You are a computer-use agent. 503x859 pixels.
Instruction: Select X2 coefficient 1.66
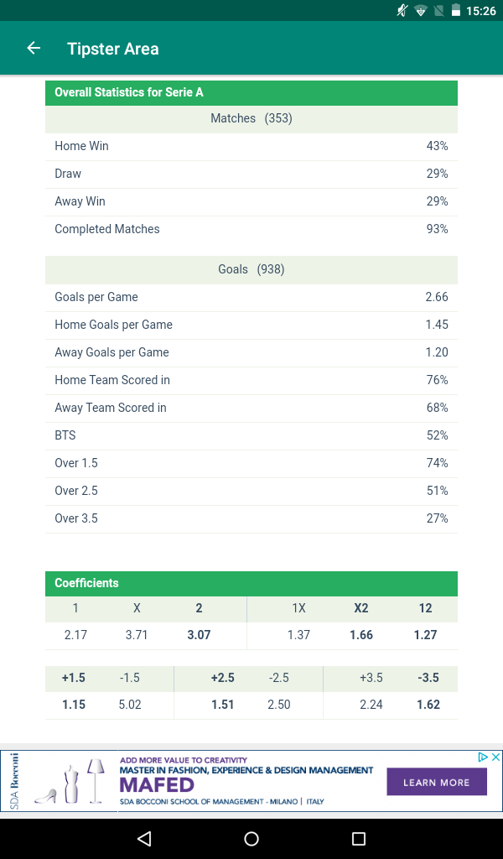click(361, 635)
